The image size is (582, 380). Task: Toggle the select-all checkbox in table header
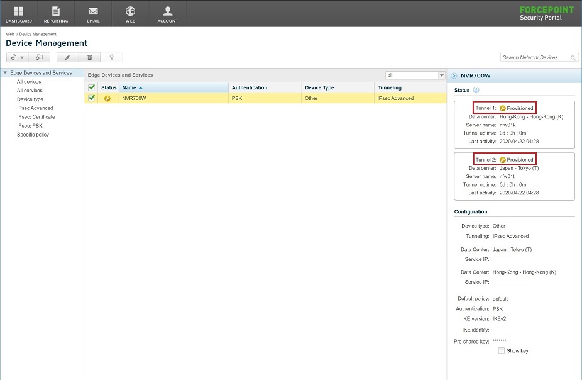pyautogui.click(x=92, y=87)
